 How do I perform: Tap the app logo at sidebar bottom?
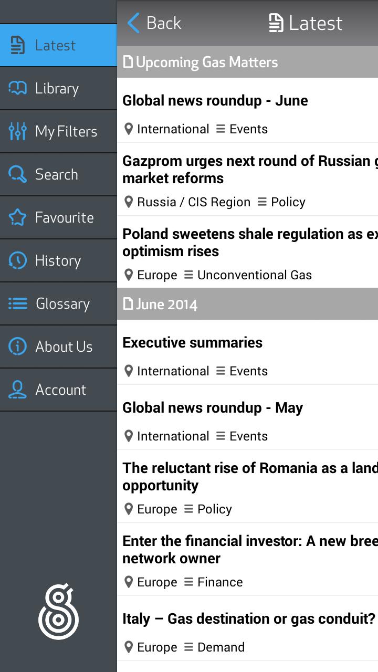coord(58,612)
